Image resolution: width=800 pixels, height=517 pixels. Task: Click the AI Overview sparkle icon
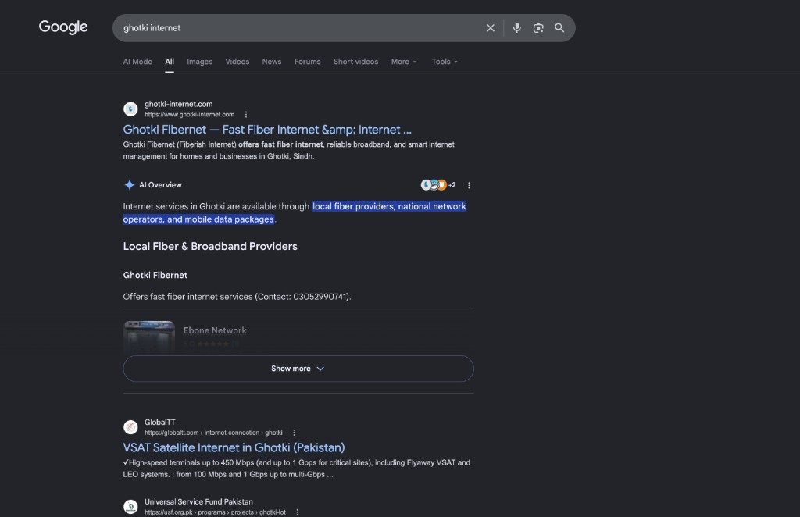tap(130, 185)
